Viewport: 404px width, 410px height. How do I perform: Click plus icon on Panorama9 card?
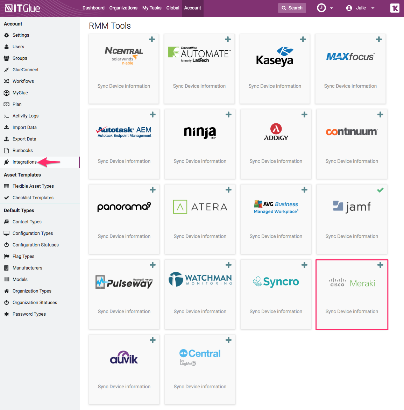[153, 189]
